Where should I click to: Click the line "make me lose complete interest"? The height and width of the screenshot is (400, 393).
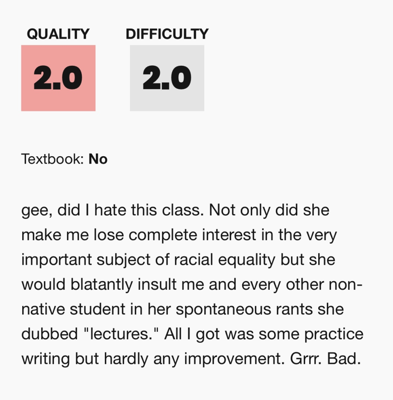(179, 235)
